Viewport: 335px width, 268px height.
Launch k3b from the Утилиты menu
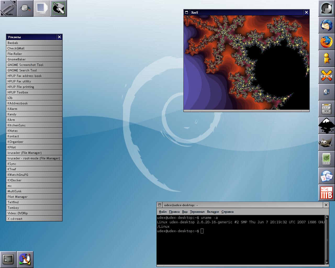tap(34, 98)
